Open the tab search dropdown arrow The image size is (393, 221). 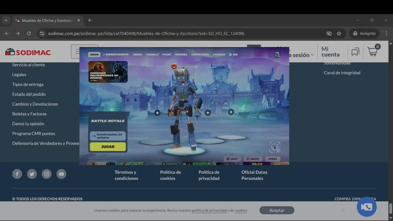6,20
